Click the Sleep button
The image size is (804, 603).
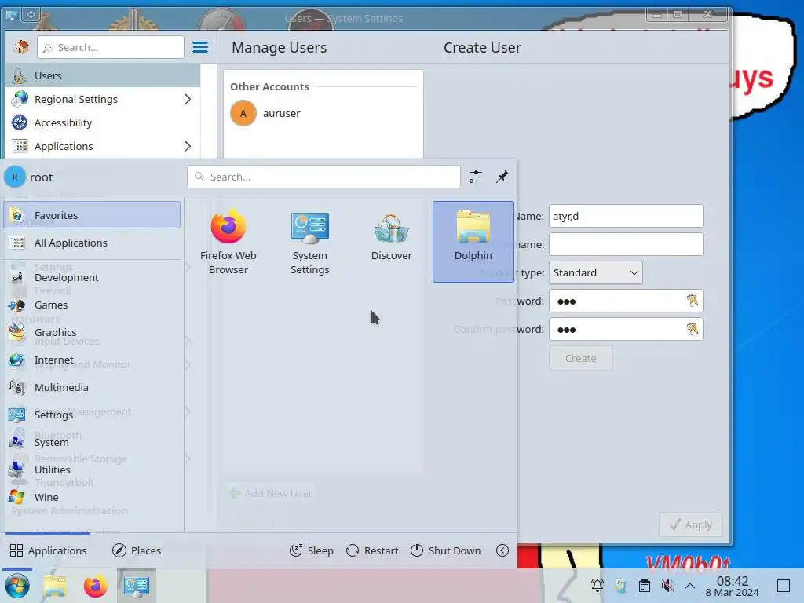311,550
